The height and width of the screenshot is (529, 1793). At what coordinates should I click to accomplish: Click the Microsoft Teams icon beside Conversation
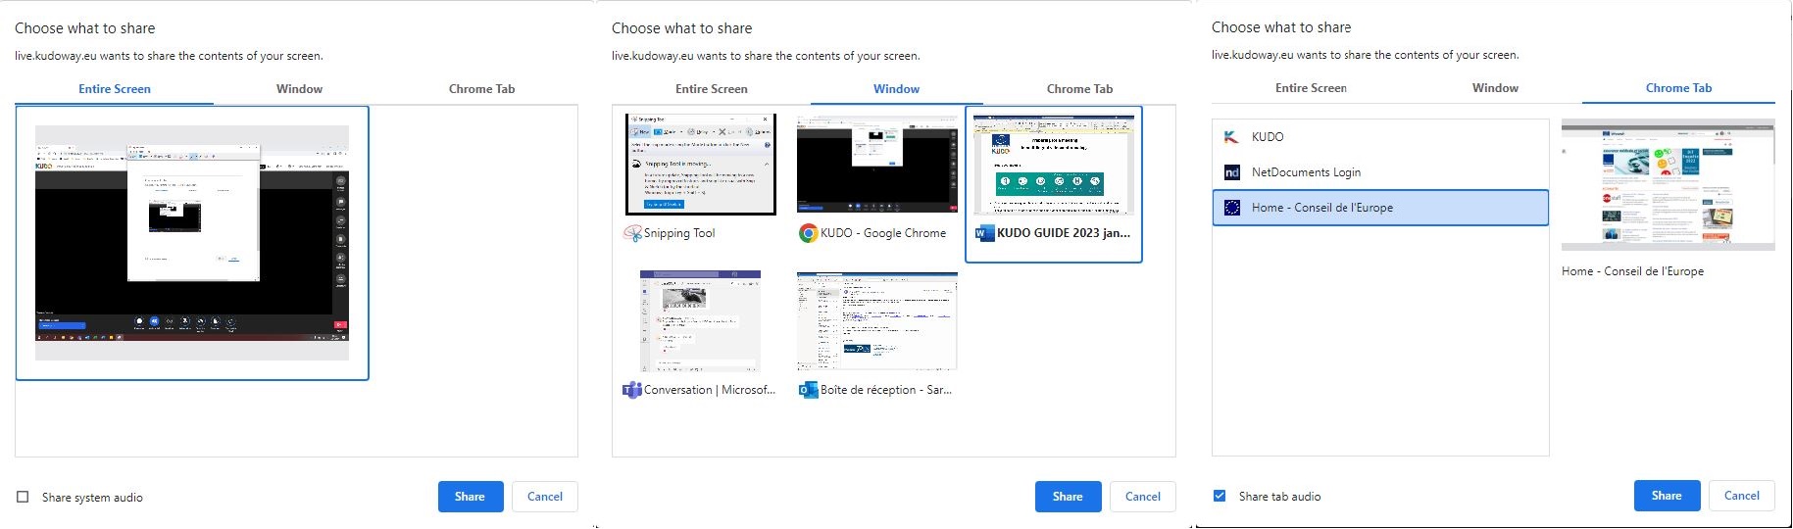pos(632,390)
